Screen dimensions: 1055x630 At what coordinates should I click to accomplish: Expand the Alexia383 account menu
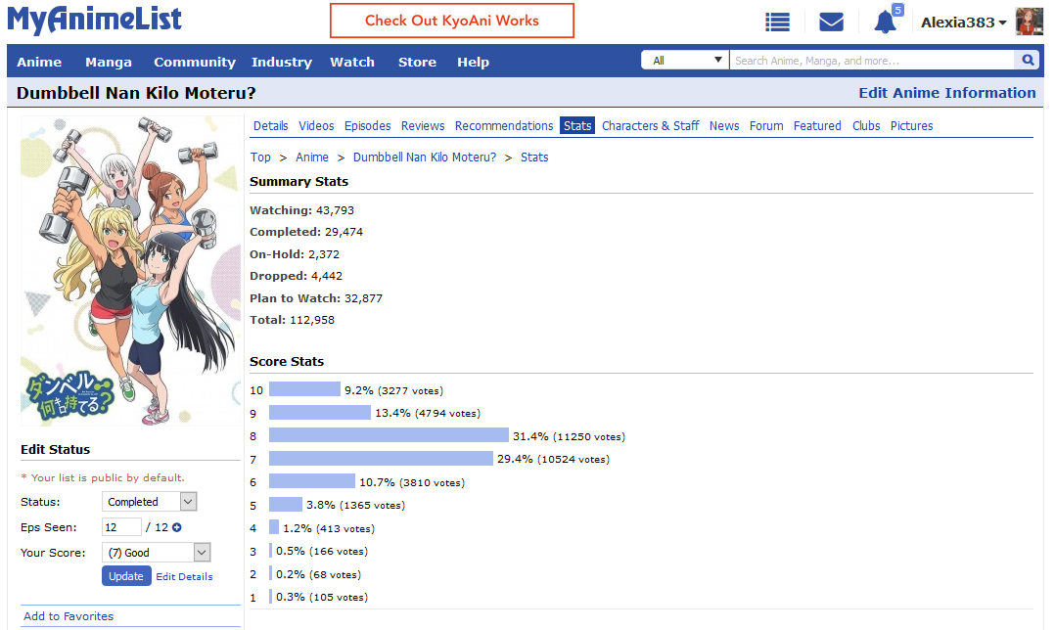(963, 22)
